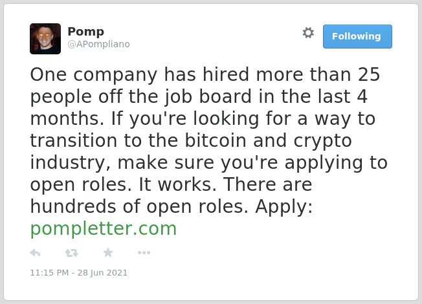Click the word crypto in the tweet
Image resolution: width=422 pixels, height=304 pixels.
click(x=322, y=141)
